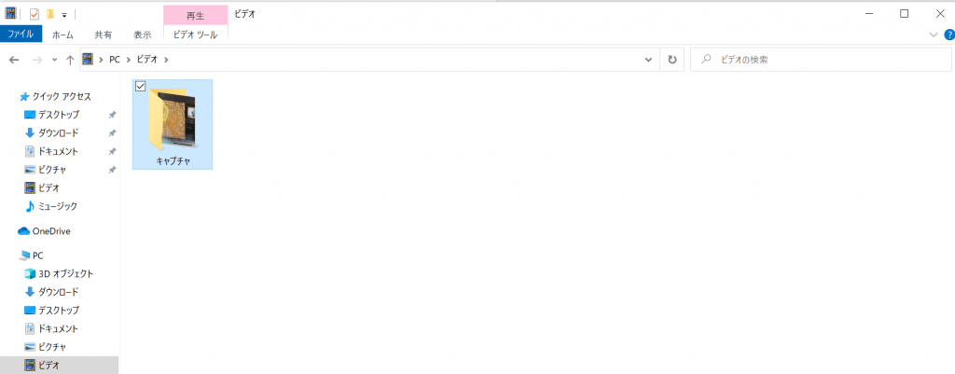Click the ビデオの検索 search box
The height and width of the screenshot is (374, 955).
(x=821, y=60)
